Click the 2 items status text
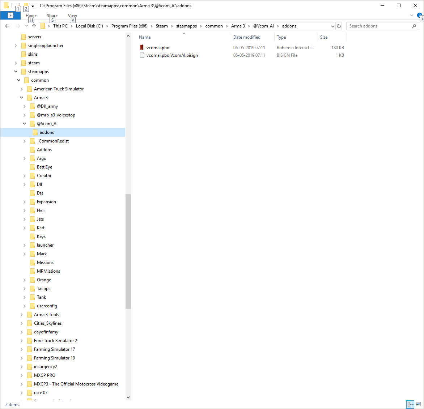 (x=12, y=405)
